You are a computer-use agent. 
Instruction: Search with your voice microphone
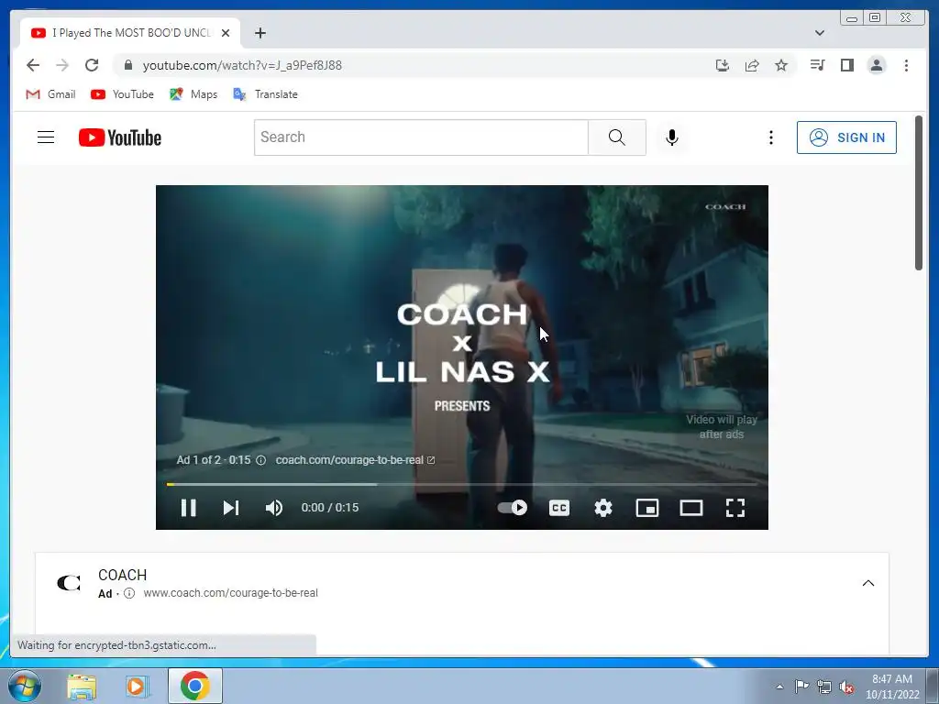click(672, 137)
